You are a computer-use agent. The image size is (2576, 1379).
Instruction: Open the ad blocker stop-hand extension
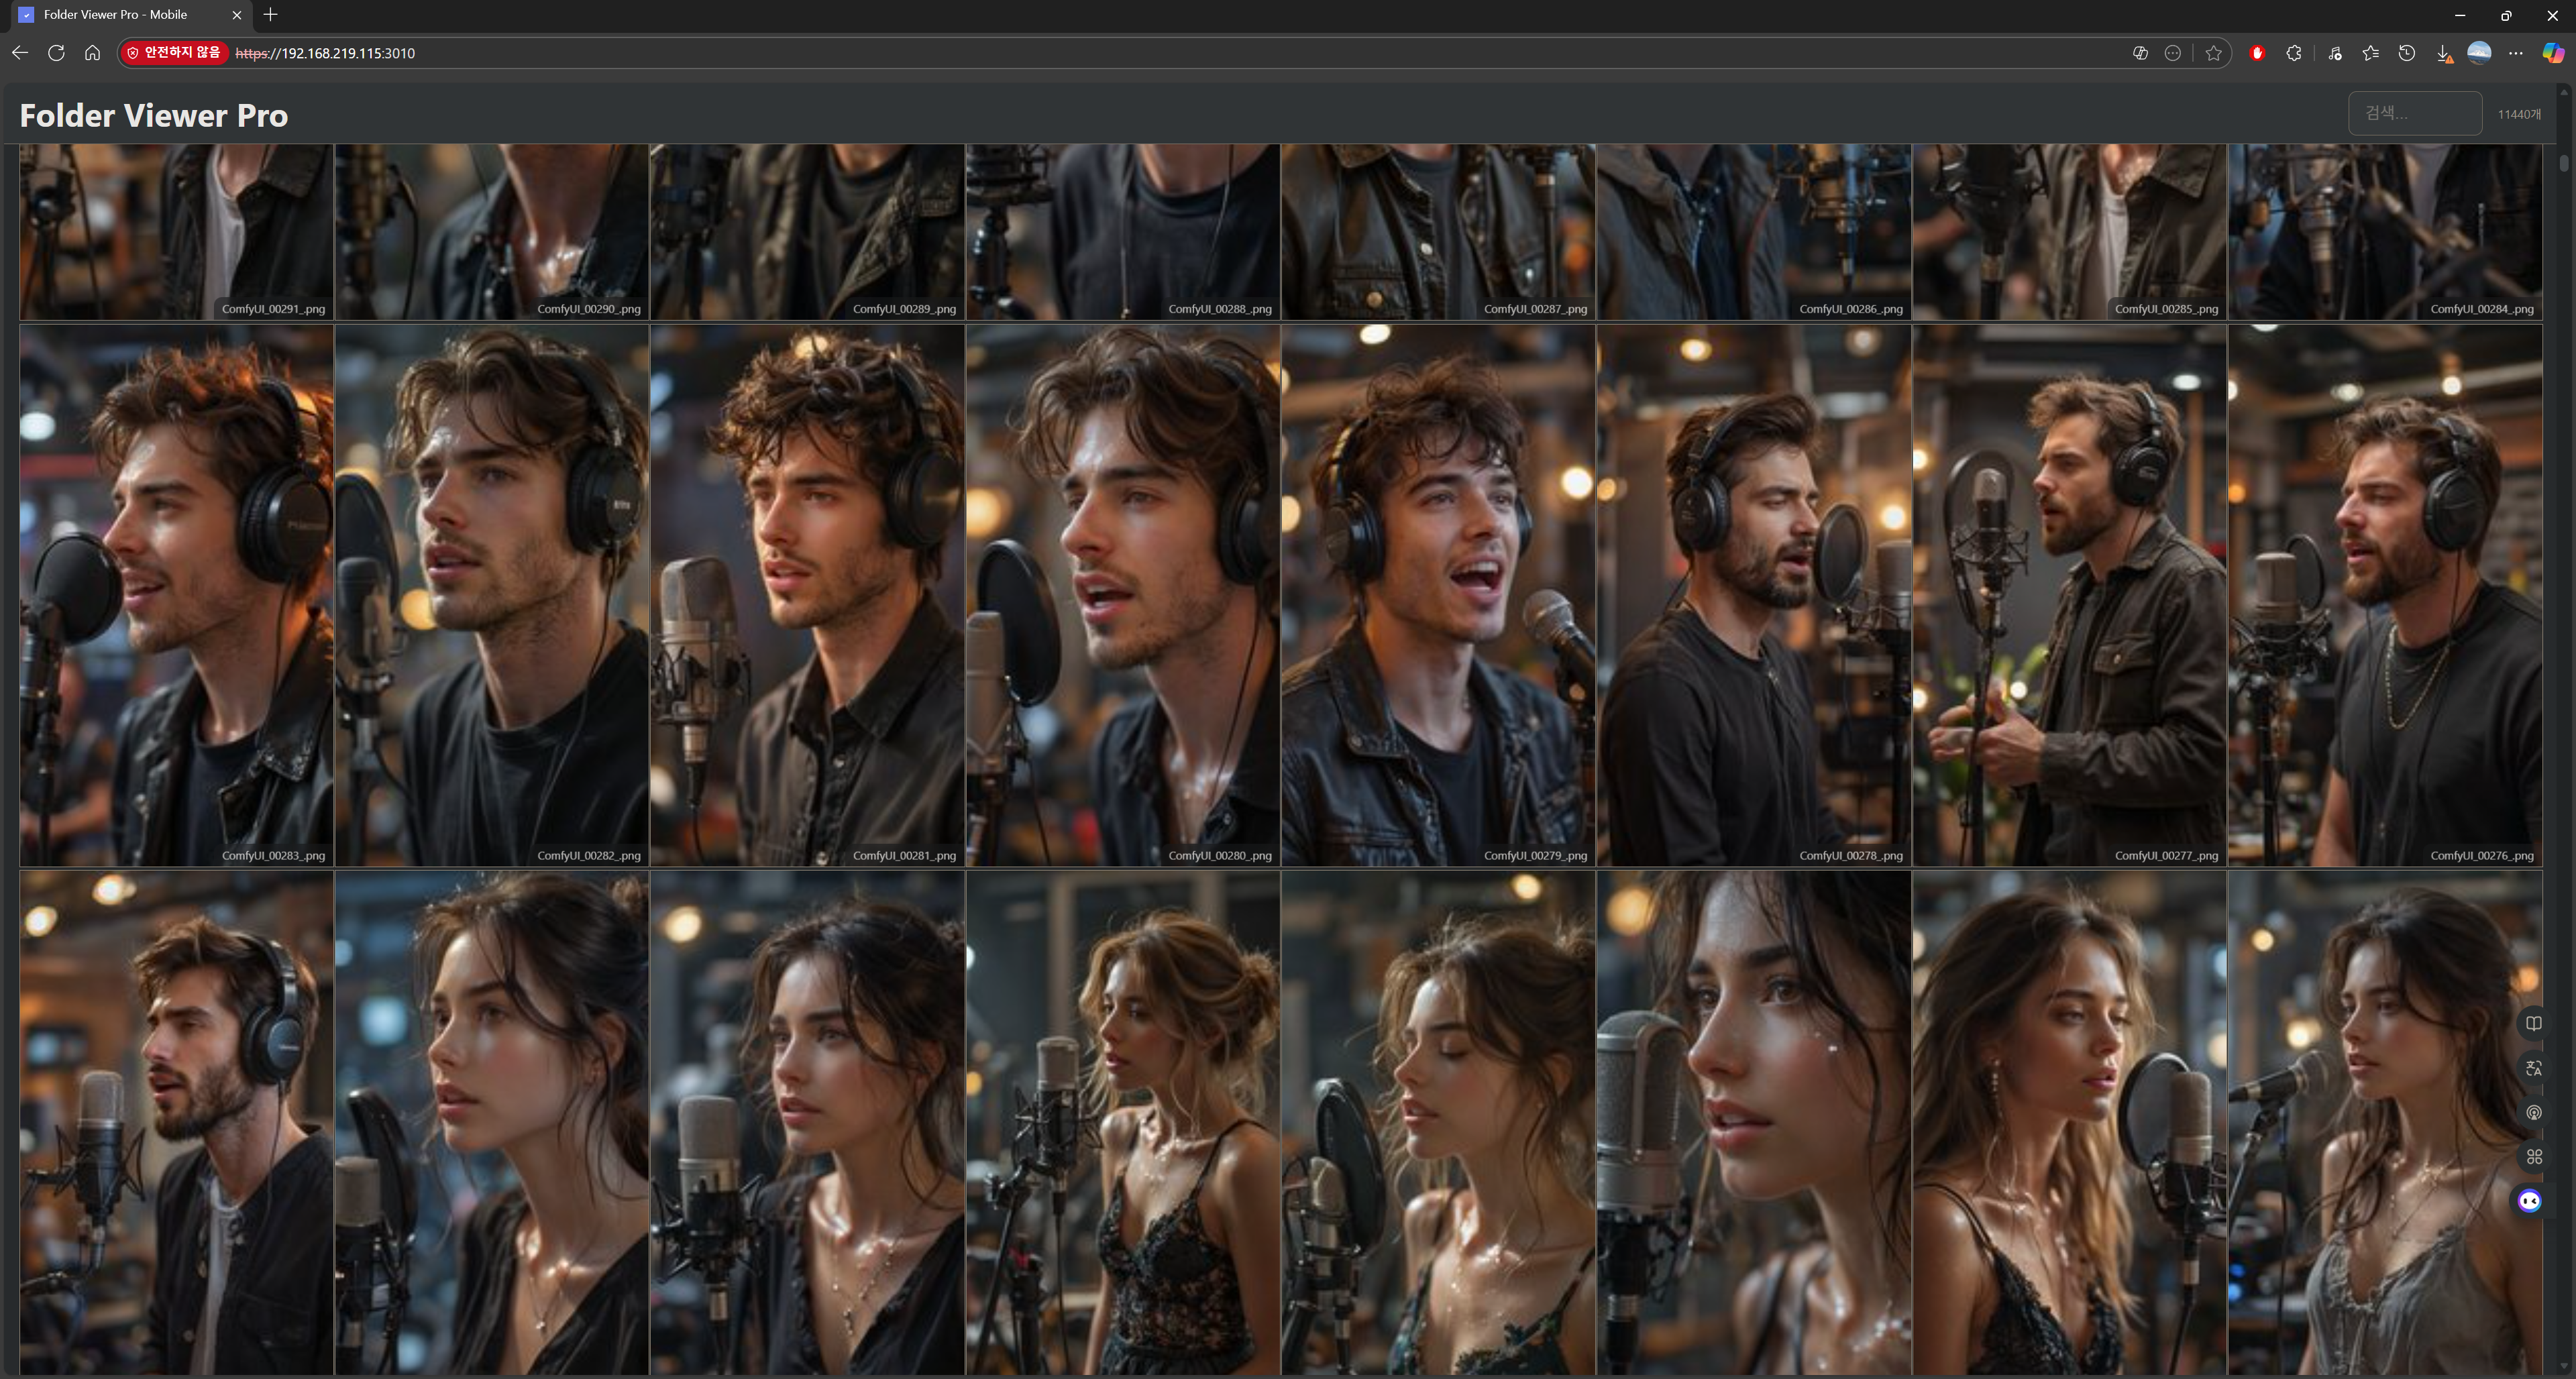point(2256,53)
